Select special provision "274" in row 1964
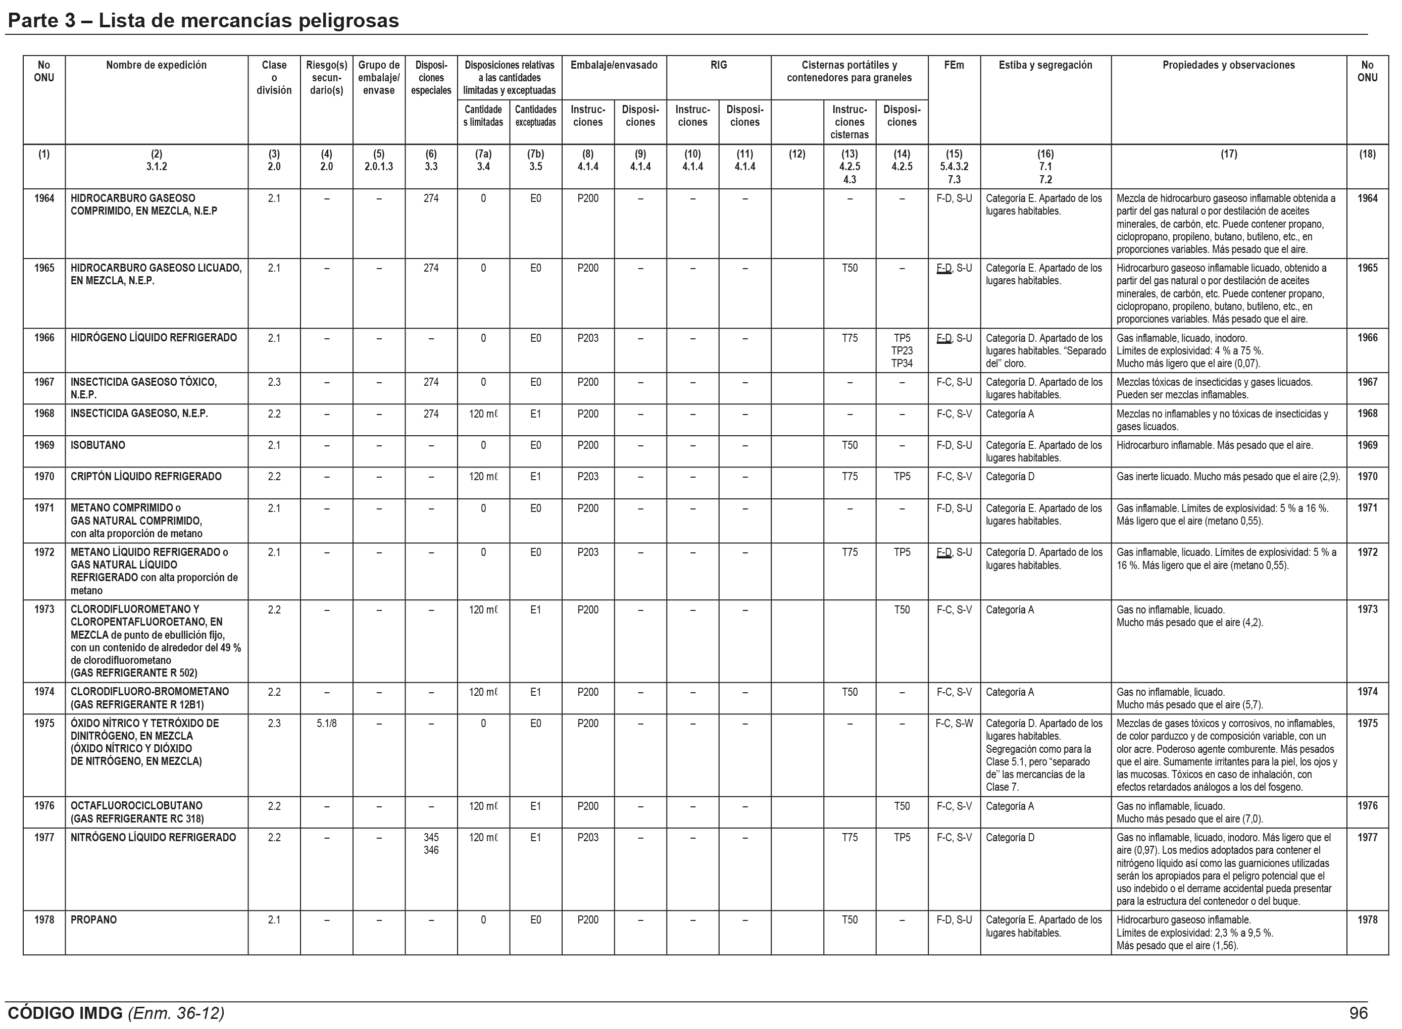The width and height of the screenshot is (1402, 1029). pos(431,198)
